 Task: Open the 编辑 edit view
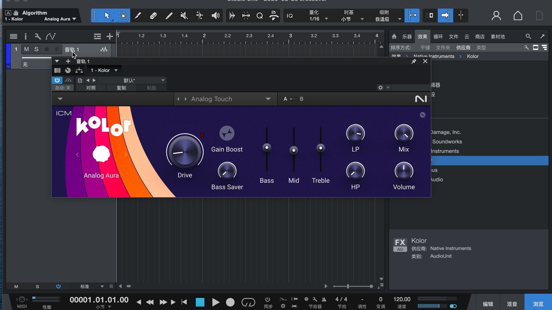click(488, 304)
